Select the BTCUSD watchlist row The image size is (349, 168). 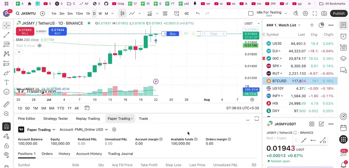point(300,81)
